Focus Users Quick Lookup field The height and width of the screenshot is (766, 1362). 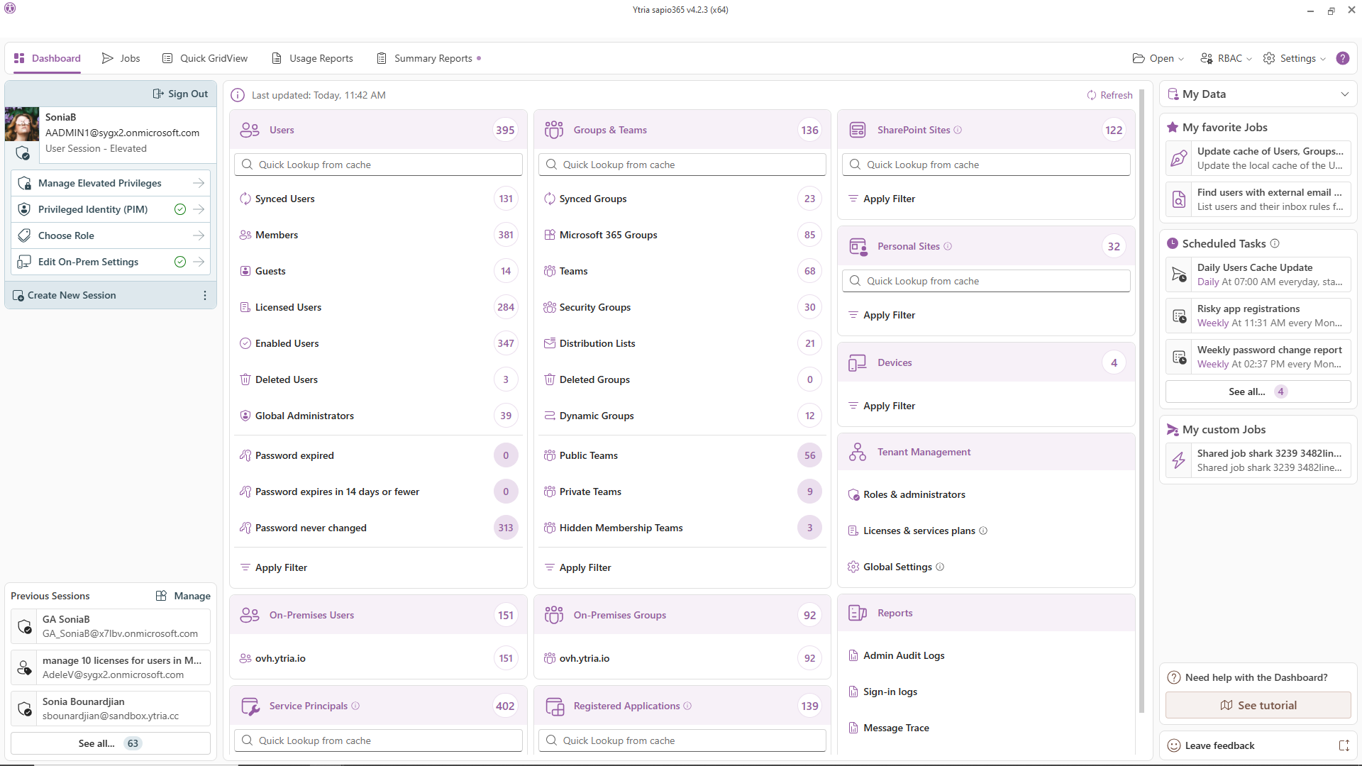(378, 165)
